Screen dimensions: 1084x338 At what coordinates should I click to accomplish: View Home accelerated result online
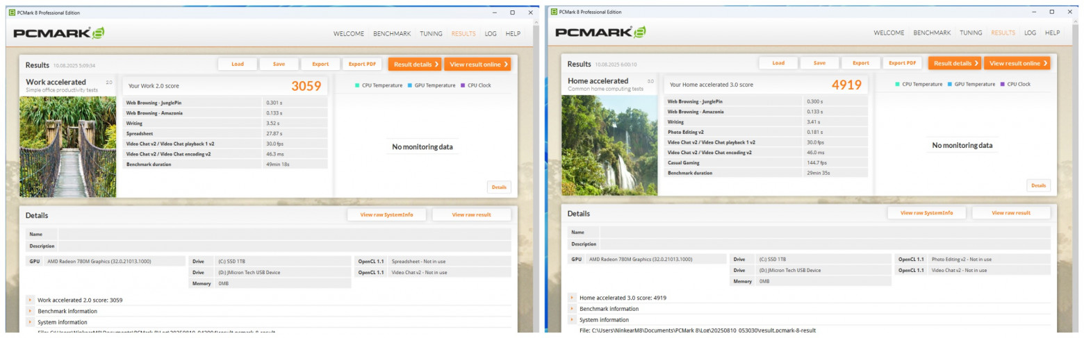pyautogui.click(x=1017, y=63)
